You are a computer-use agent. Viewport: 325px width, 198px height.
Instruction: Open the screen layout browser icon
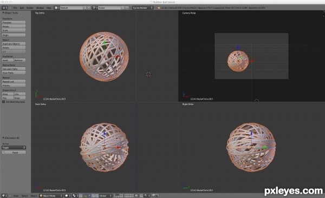pos(57,8)
